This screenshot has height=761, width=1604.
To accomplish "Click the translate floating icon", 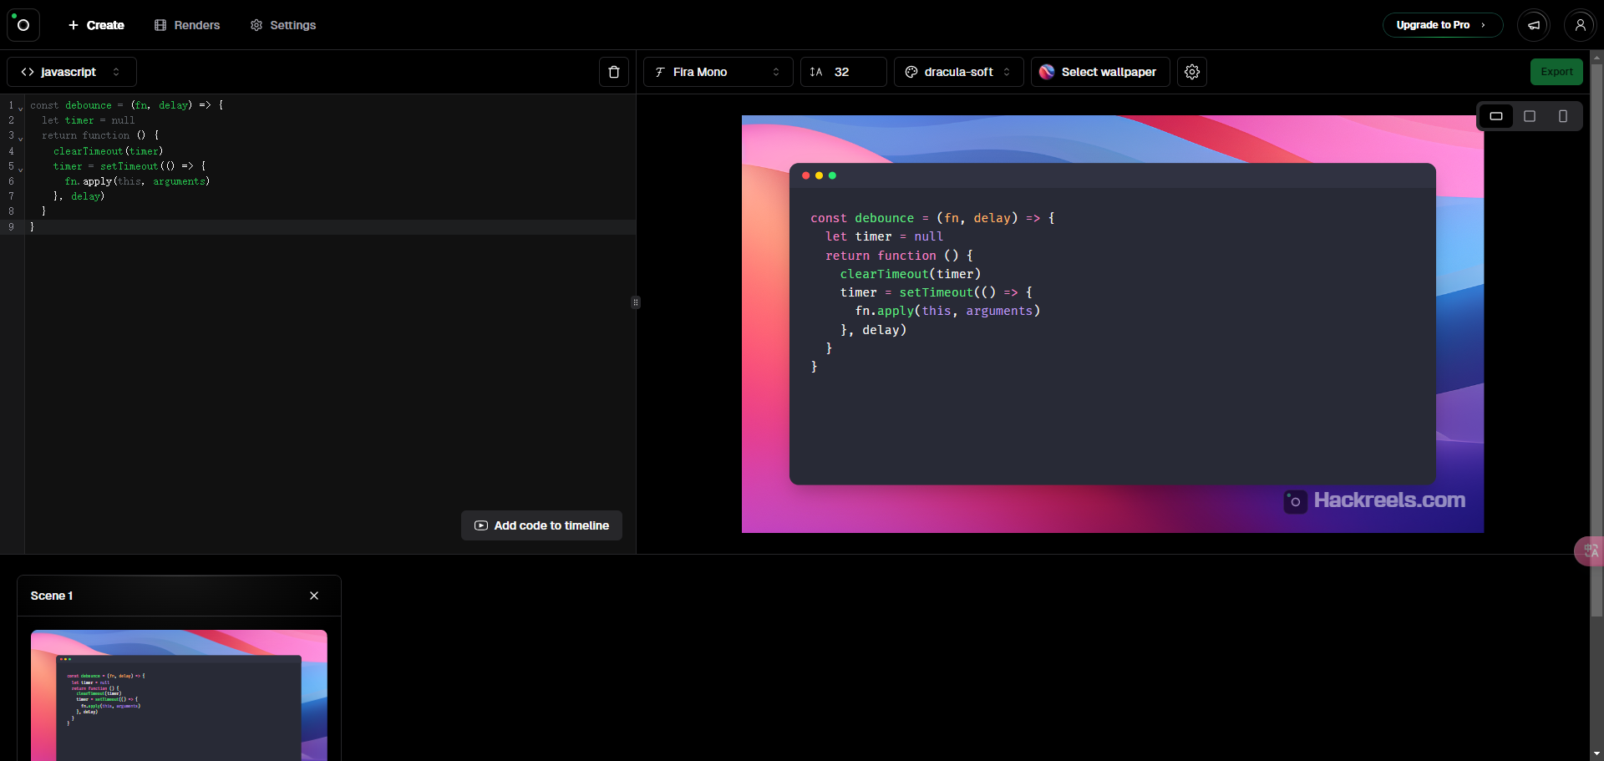I will [1590, 550].
